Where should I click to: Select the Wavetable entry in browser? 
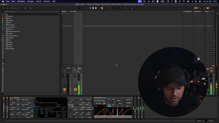tap(11, 49)
